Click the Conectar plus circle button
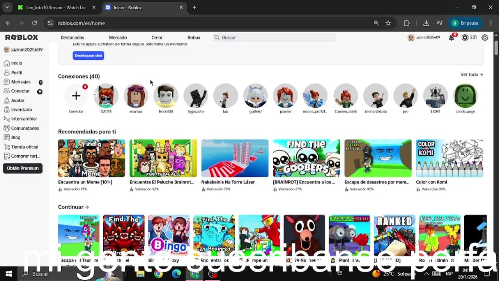This screenshot has width=499, height=281. coord(76,96)
